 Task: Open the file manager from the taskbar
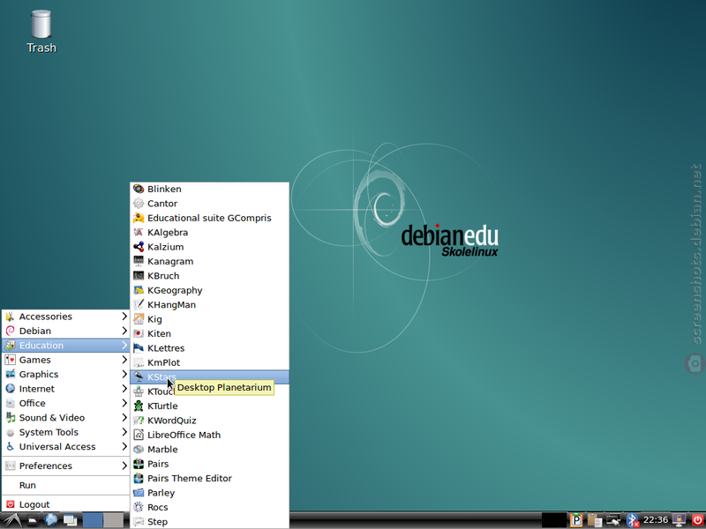[33, 520]
